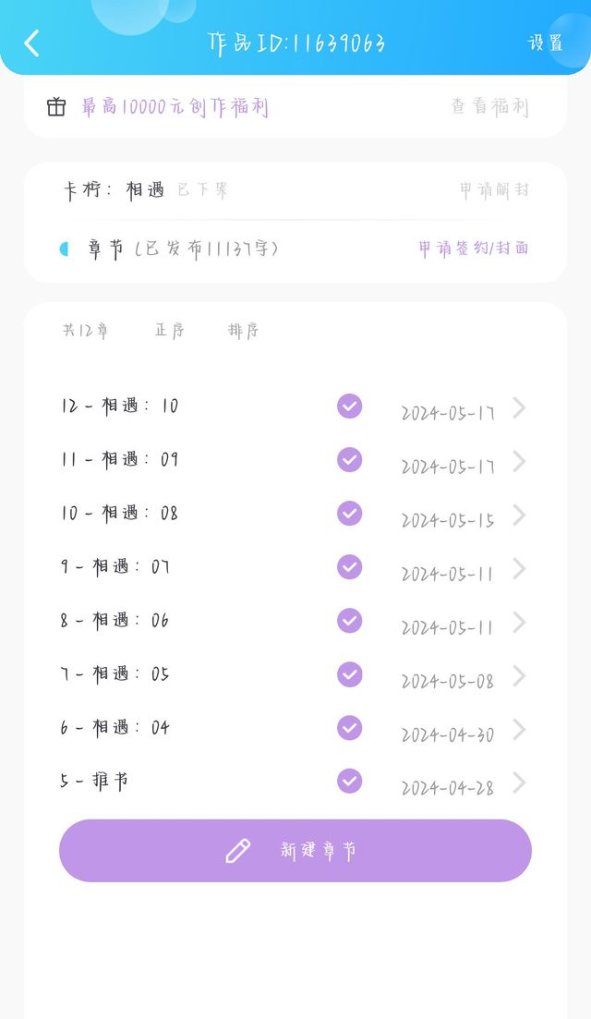The width and height of the screenshot is (591, 1019).
Task: Select the 正序 order option
Action: (170, 331)
